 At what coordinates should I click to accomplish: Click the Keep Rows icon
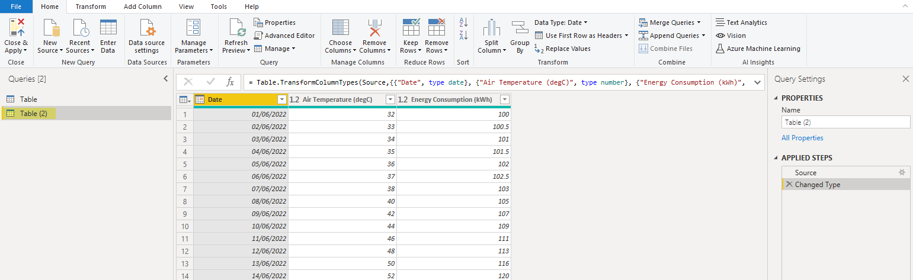point(411,28)
